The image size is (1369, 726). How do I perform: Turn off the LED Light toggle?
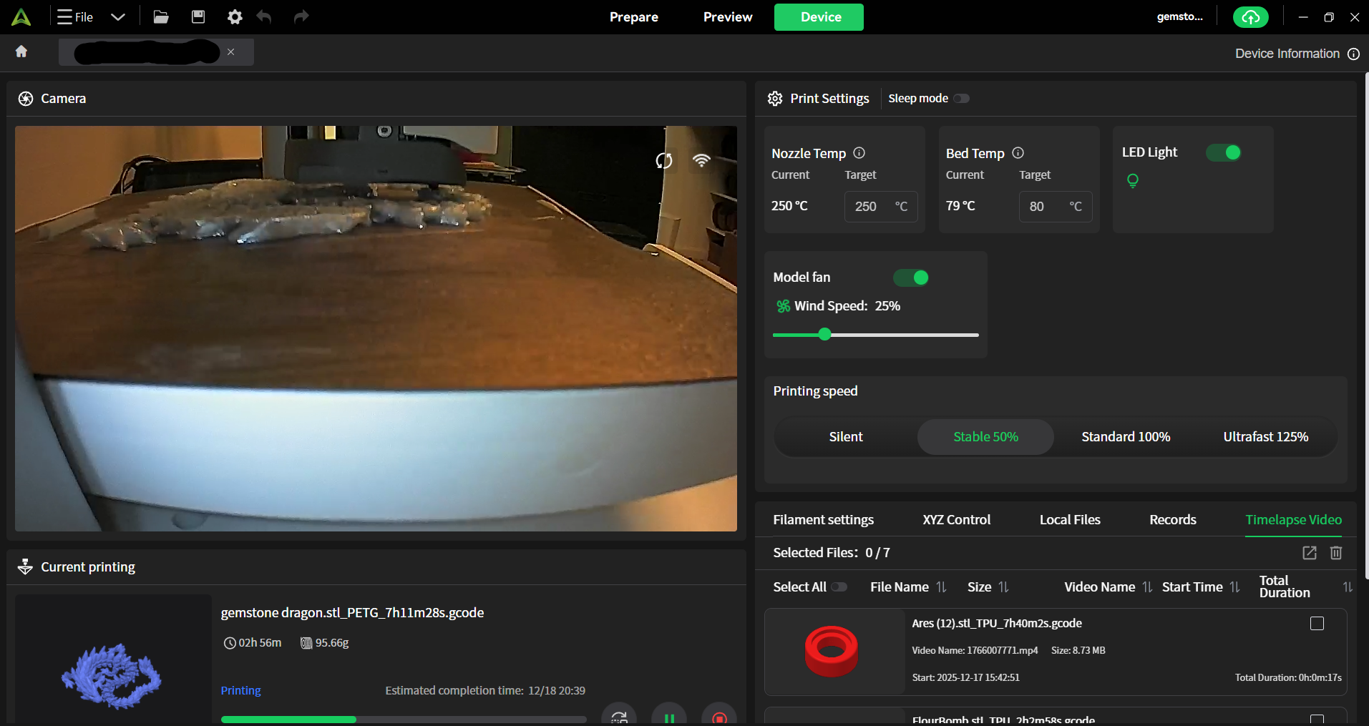1224,152
